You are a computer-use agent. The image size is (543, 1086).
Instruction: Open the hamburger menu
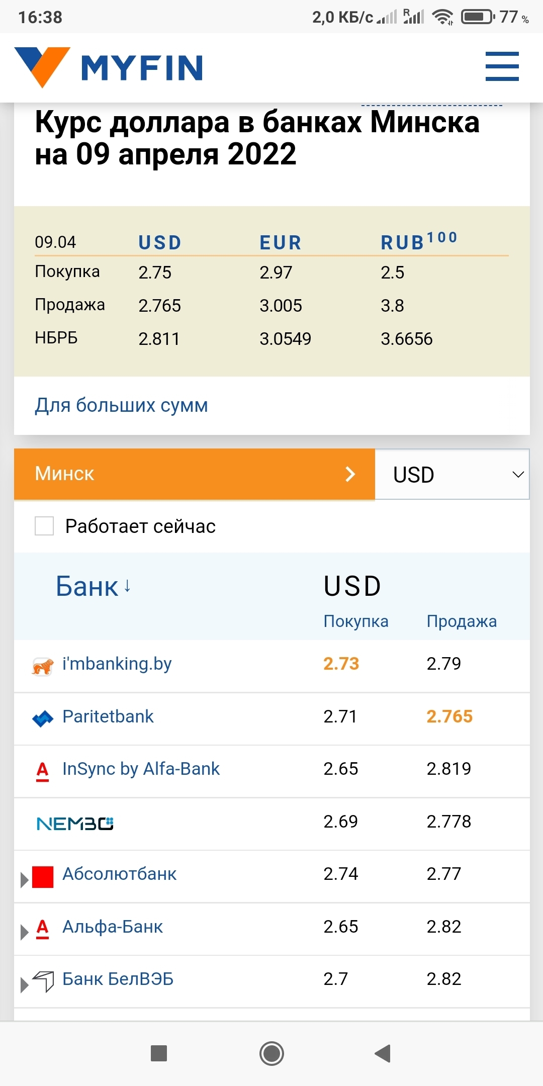(x=502, y=66)
